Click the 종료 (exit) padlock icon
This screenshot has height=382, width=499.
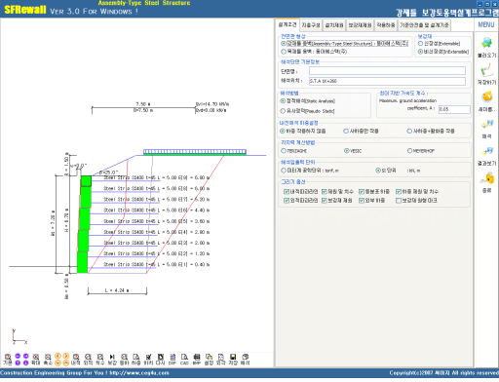[x=487, y=178]
